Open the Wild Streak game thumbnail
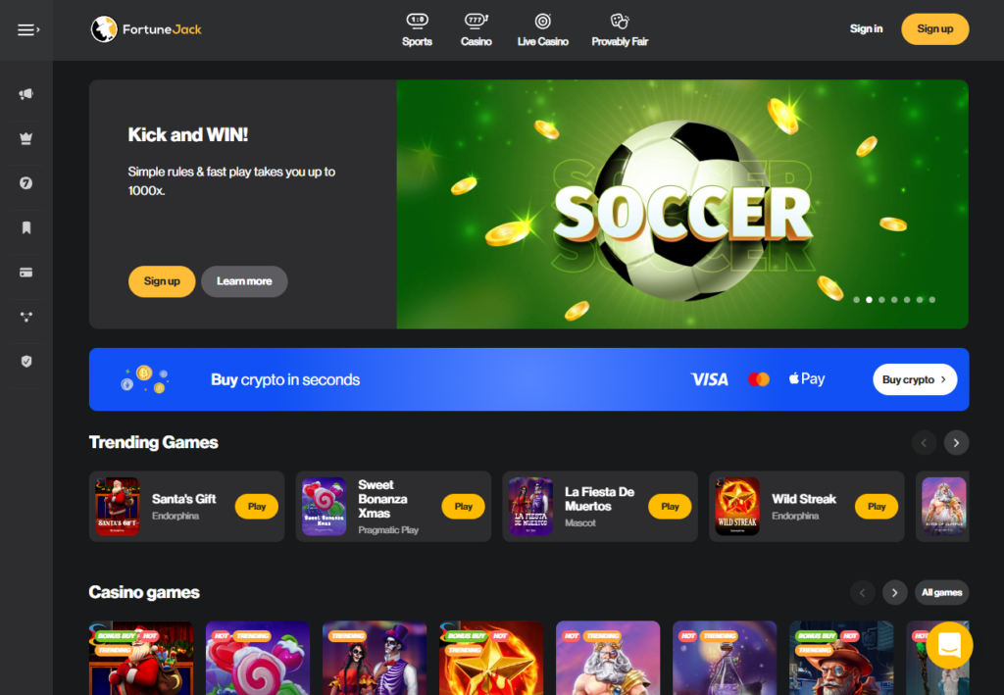1004x695 pixels. click(x=737, y=506)
